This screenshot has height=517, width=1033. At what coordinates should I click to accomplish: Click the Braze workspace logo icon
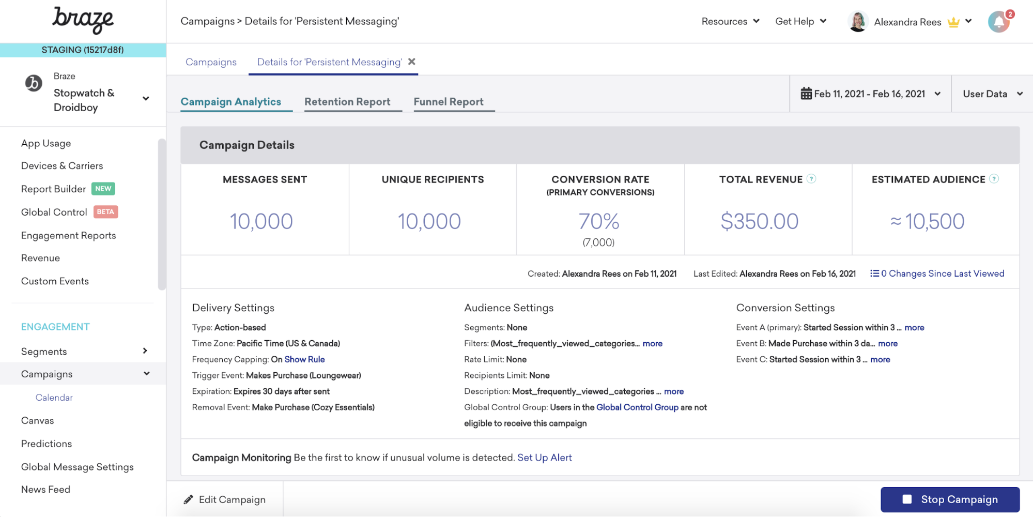pyautogui.click(x=34, y=83)
